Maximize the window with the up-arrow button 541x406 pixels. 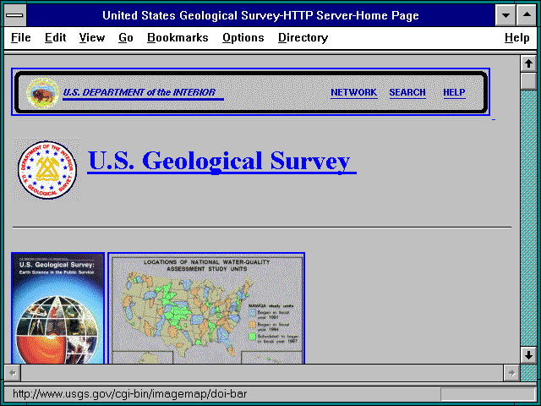pyautogui.click(x=527, y=15)
